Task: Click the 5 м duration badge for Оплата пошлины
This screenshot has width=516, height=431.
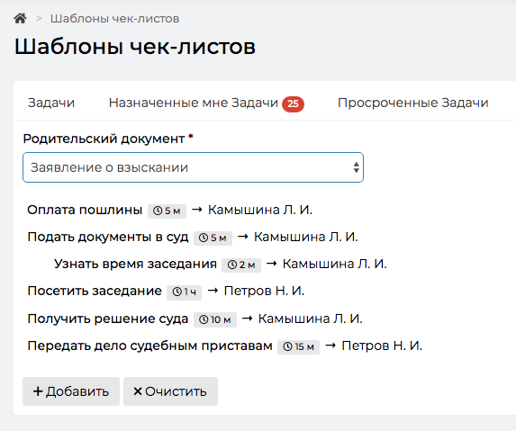Action: pos(167,211)
